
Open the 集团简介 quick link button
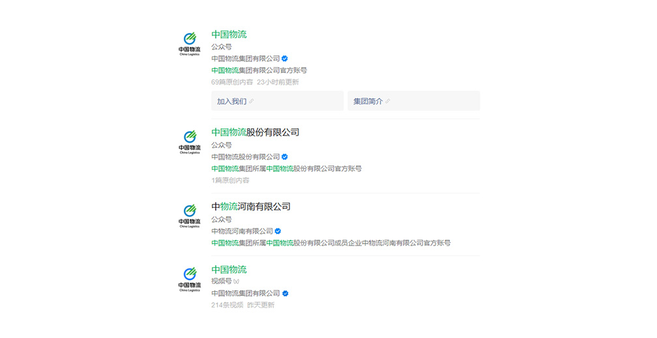(x=413, y=101)
